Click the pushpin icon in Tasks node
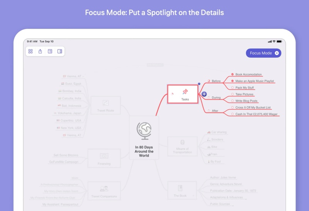Image resolution: width=309 pixels, height=211 pixels. pos(185,92)
